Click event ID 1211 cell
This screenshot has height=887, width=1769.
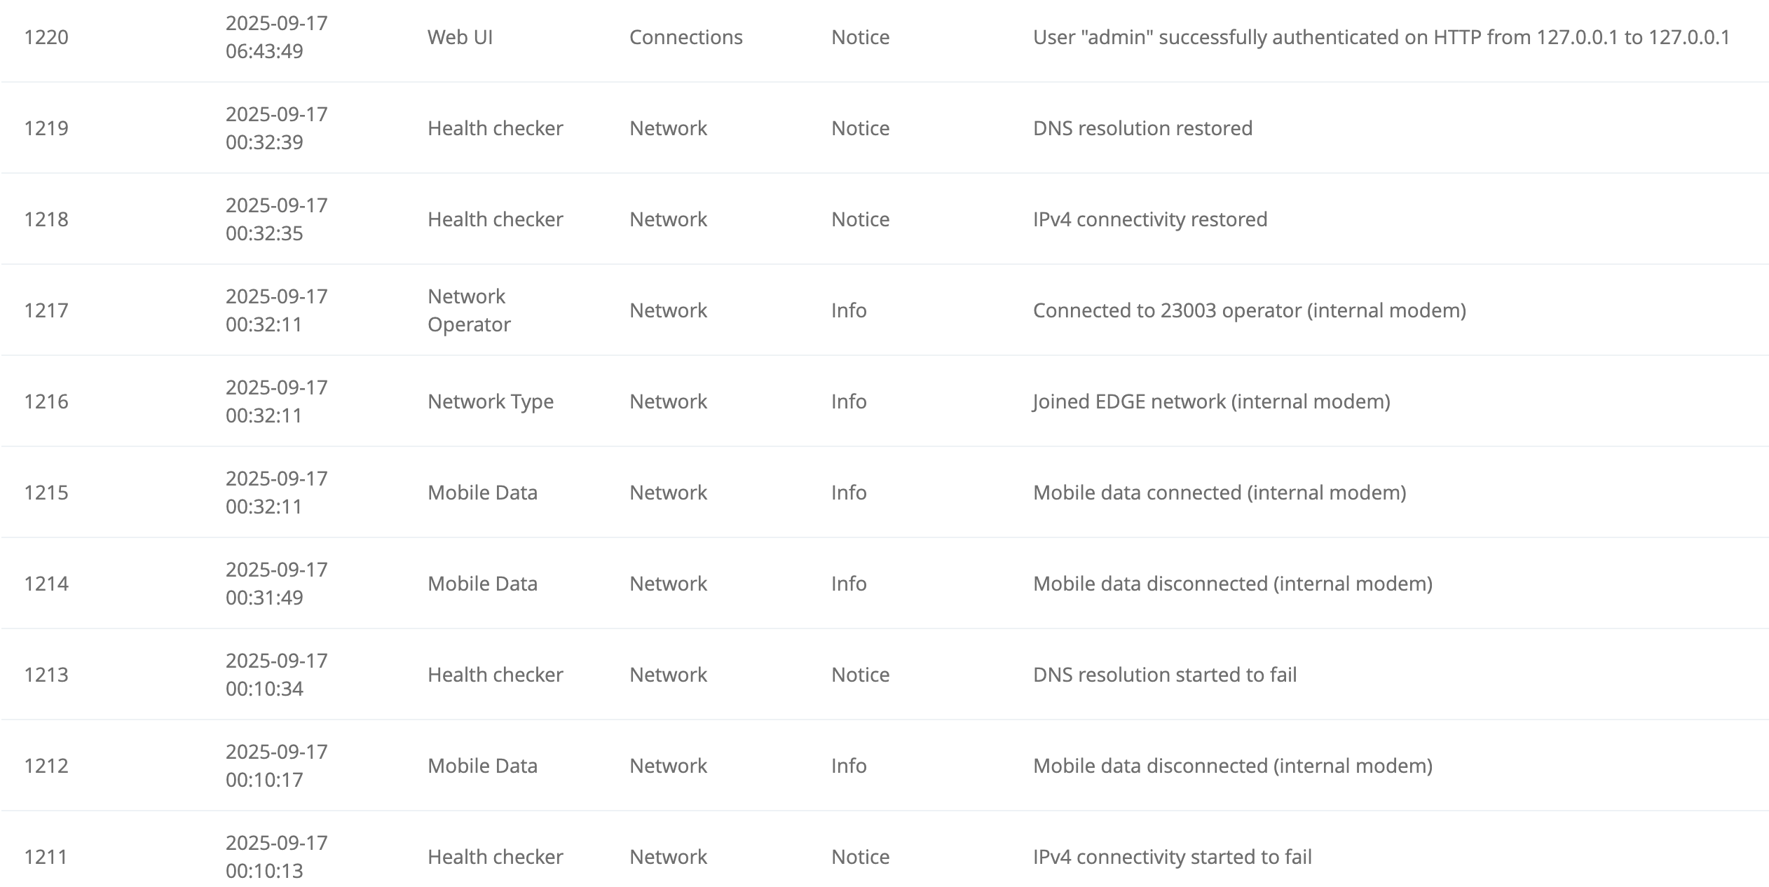tap(46, 857)
